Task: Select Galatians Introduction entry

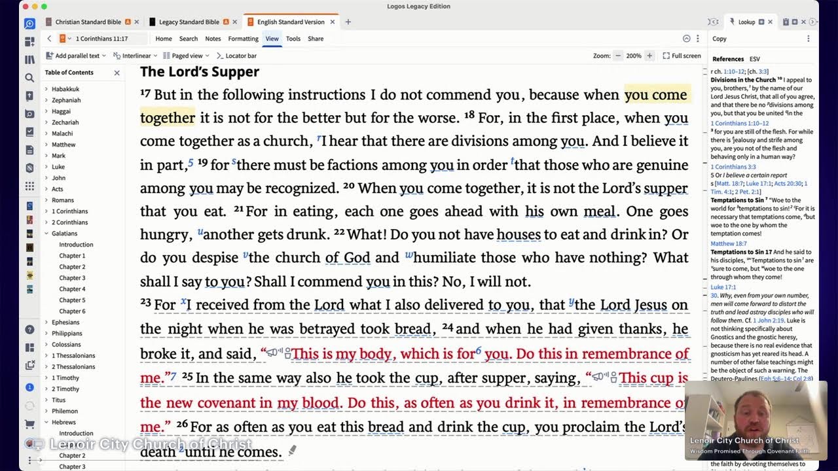Action: click(76, 245)
